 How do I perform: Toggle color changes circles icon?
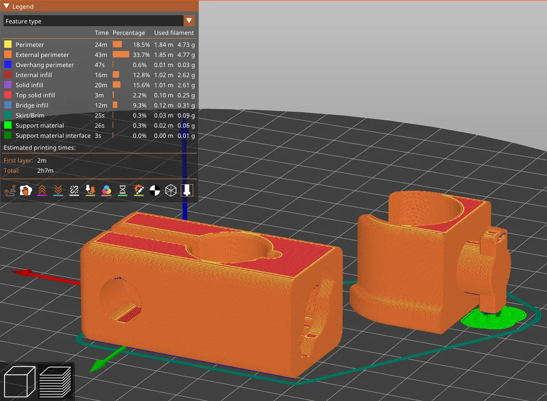click(106, 191)
